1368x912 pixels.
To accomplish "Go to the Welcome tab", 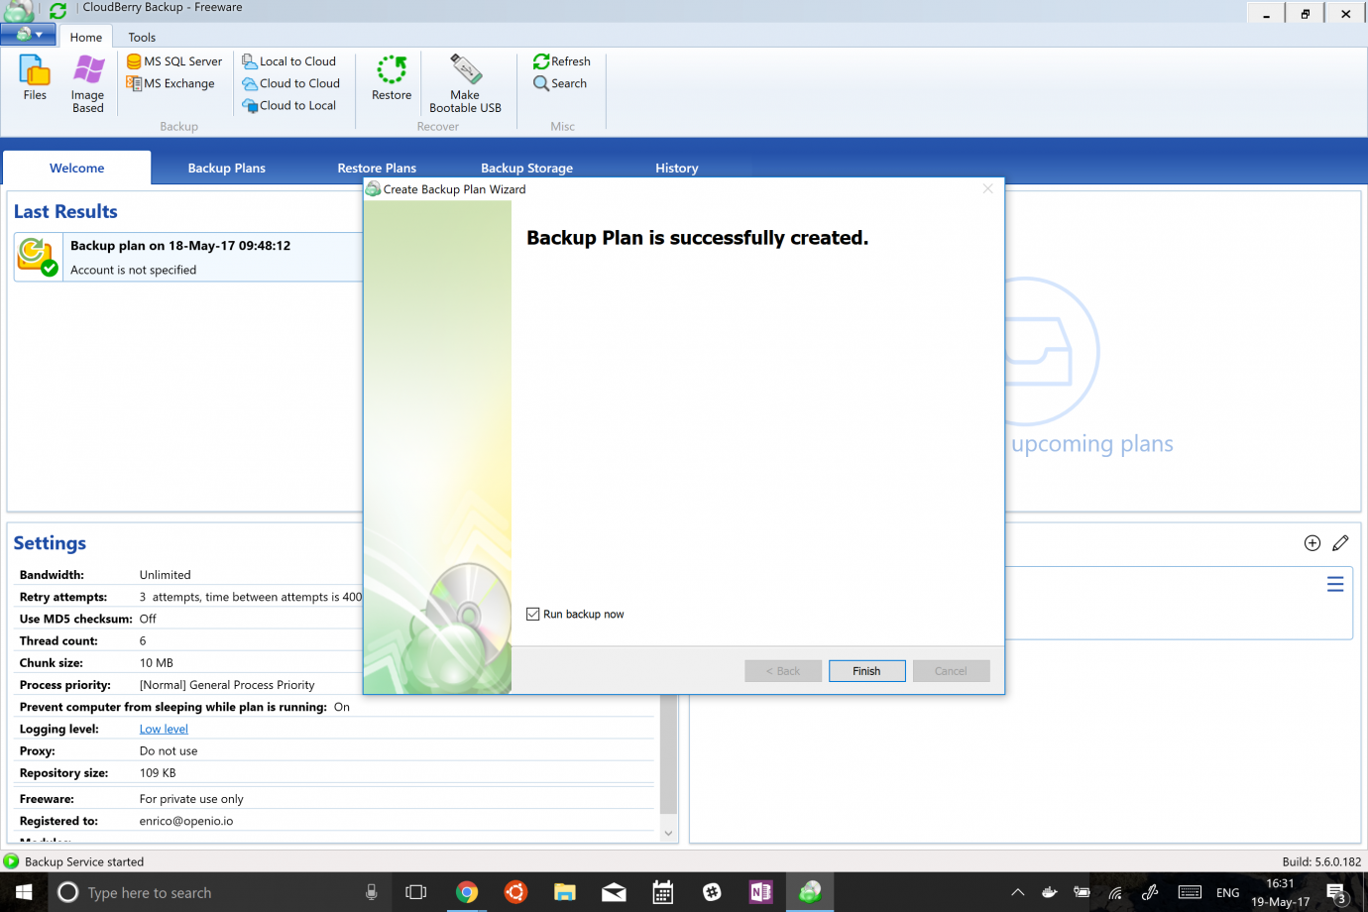I will [77, 168].
